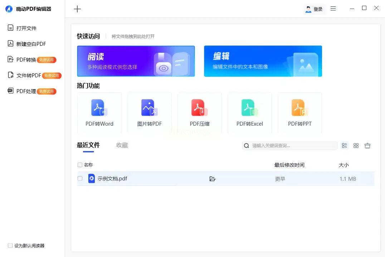This screenshot has width=385, height=257.
Task: Switch to the 收藏 tab
Action: coord(122,145)
